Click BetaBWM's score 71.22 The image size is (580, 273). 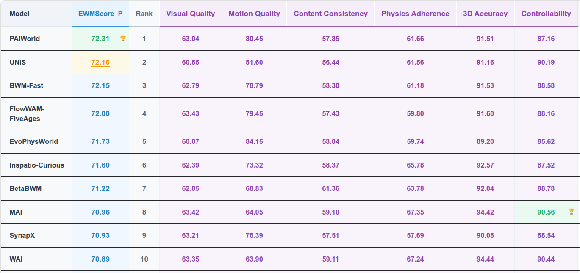100,188
